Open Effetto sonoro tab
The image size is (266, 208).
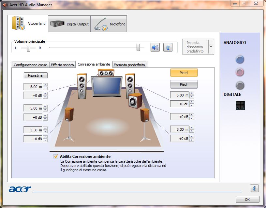[x=62, y=65]
